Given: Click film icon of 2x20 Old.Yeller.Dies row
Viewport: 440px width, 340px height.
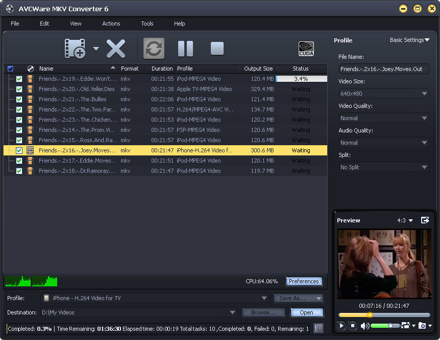Looking at the screenshot, I should click(x=30, y=89).
